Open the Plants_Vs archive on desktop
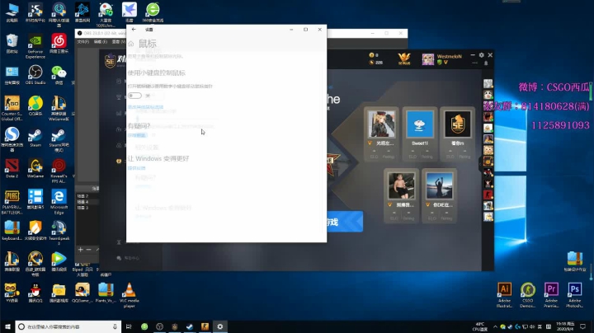This screenshot has width=594, height=333. [x=106, y=293]
